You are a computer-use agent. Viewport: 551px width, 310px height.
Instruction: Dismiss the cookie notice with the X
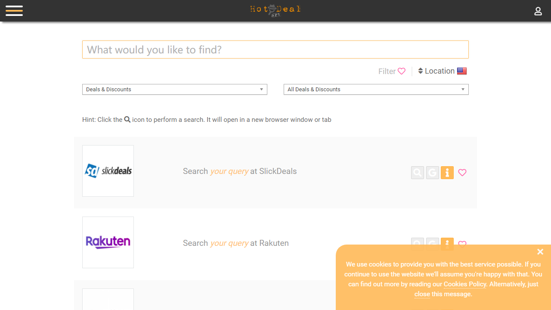click(x=540, y=252)
